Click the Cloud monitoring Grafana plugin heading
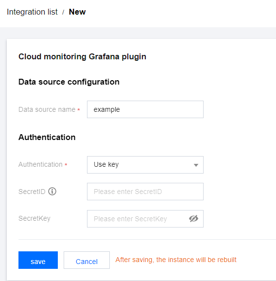Screen dimensions: 276x281 (82, 57)
